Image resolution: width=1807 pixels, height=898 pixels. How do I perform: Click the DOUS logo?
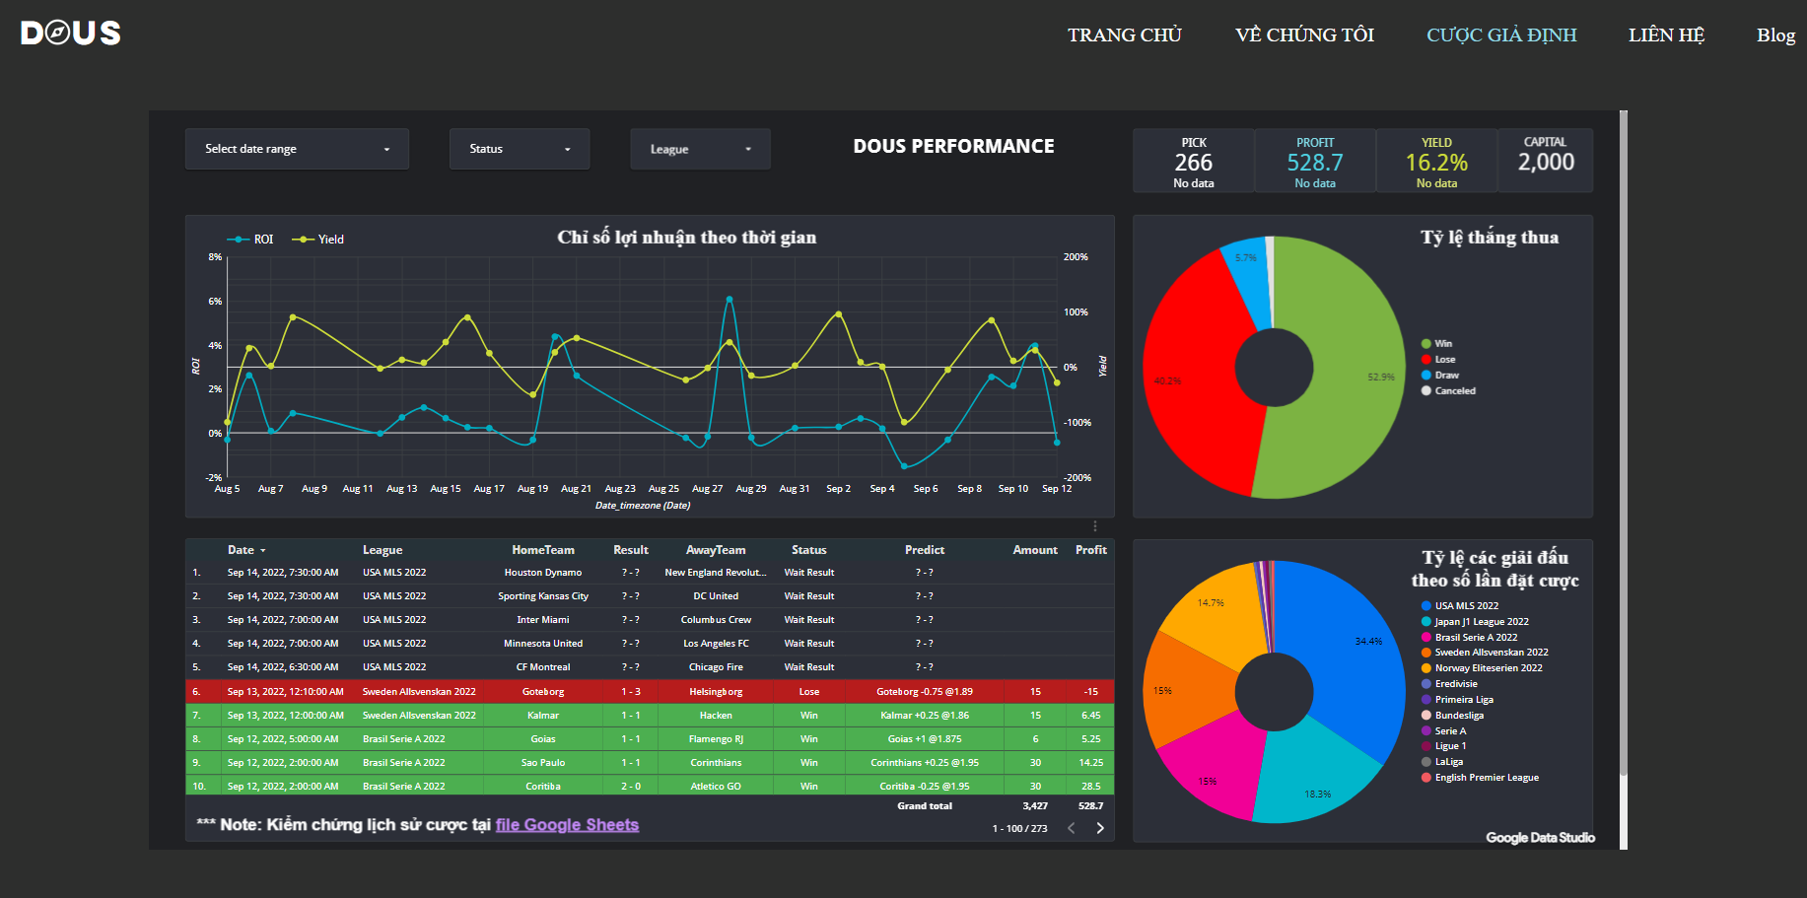71,34
